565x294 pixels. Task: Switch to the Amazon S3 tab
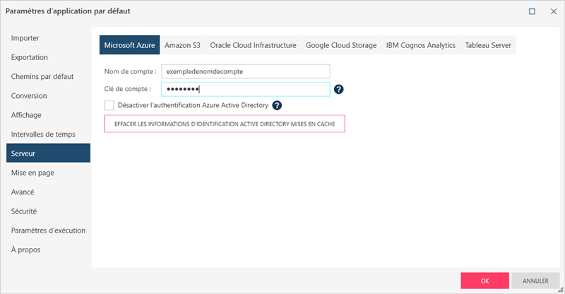click(182, 45)
